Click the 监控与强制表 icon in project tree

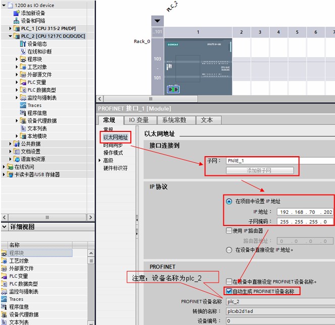pos(23,98)
